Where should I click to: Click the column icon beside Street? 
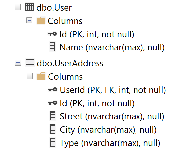pyautogui.click(x=53, y=116)
